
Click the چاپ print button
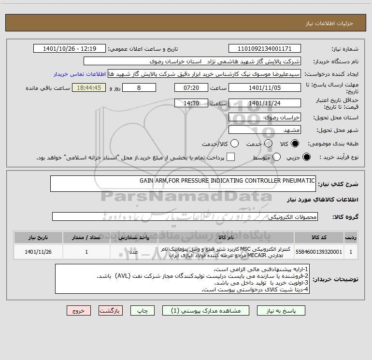pos(143,311)
